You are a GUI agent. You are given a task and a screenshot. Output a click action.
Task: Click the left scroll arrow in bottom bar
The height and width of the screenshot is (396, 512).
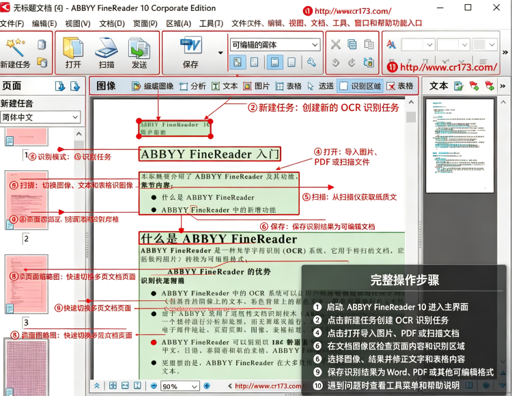pyautogui.click(x=230, y=386)
